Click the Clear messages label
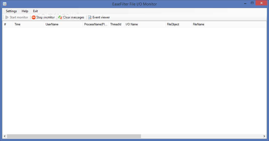 click(74, 17)
